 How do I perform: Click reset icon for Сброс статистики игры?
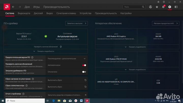click(x=85, y=87)
